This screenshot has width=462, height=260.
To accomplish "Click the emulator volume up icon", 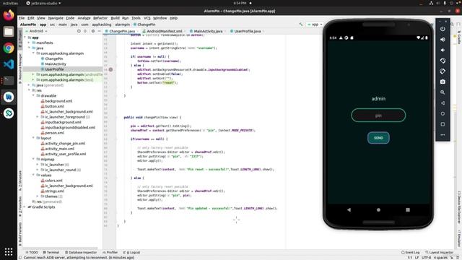I will coord(443,40).
